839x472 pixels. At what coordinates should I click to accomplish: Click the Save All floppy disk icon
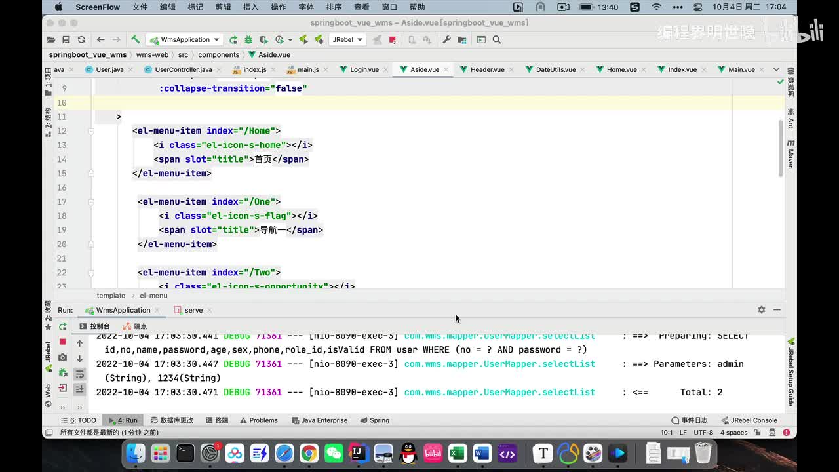coord(66,39)
